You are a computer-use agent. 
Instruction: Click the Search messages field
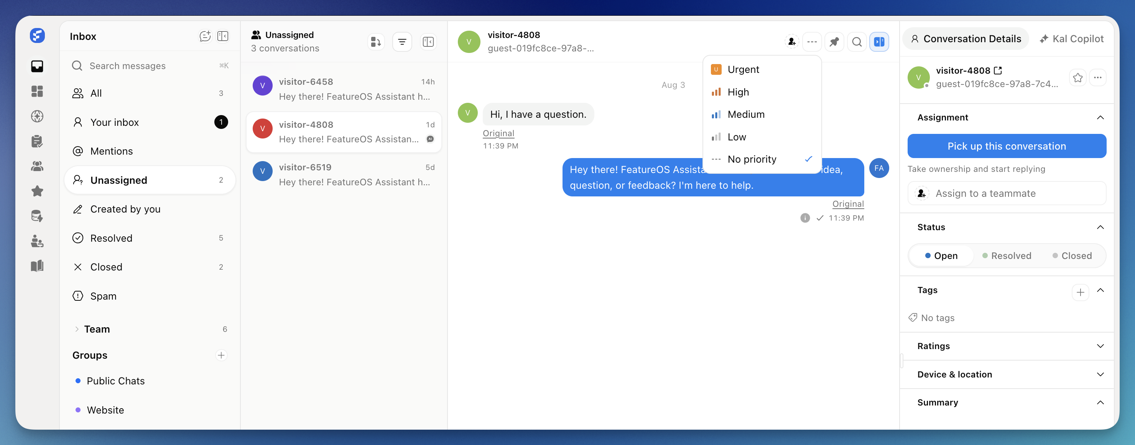150,66
